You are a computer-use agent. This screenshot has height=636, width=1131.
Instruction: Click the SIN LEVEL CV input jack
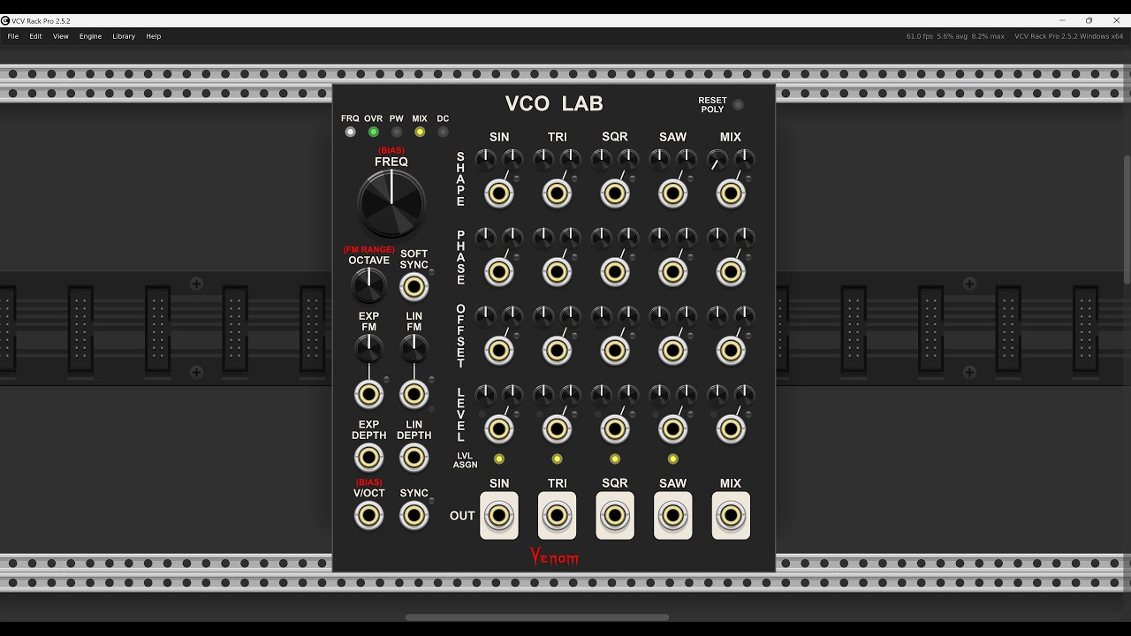(x=499, y=429)
